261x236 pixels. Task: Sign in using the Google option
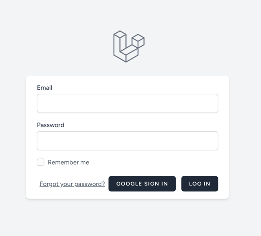pyautogui.click(x=142, y=184)
